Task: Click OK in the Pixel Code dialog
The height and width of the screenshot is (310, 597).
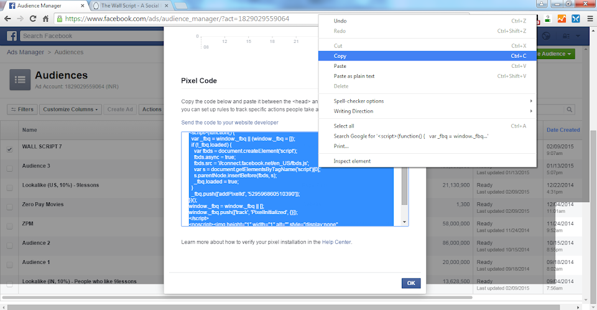Action: (x=411, y=283)
